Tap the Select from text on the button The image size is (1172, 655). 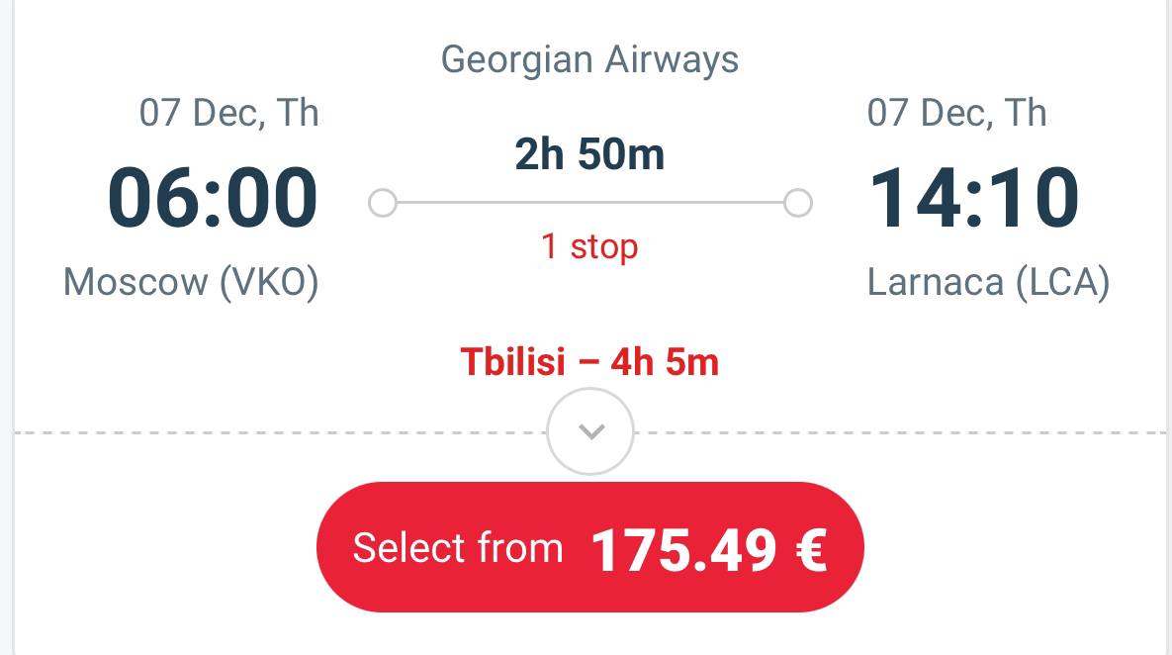pos(457,548)
